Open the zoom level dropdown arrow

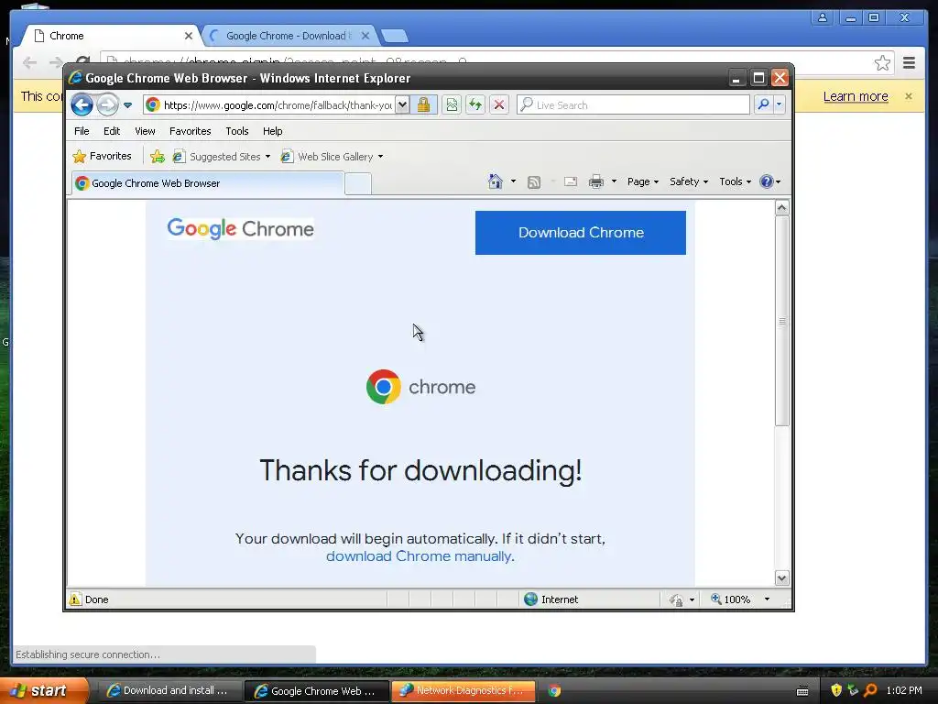point(767,599)
